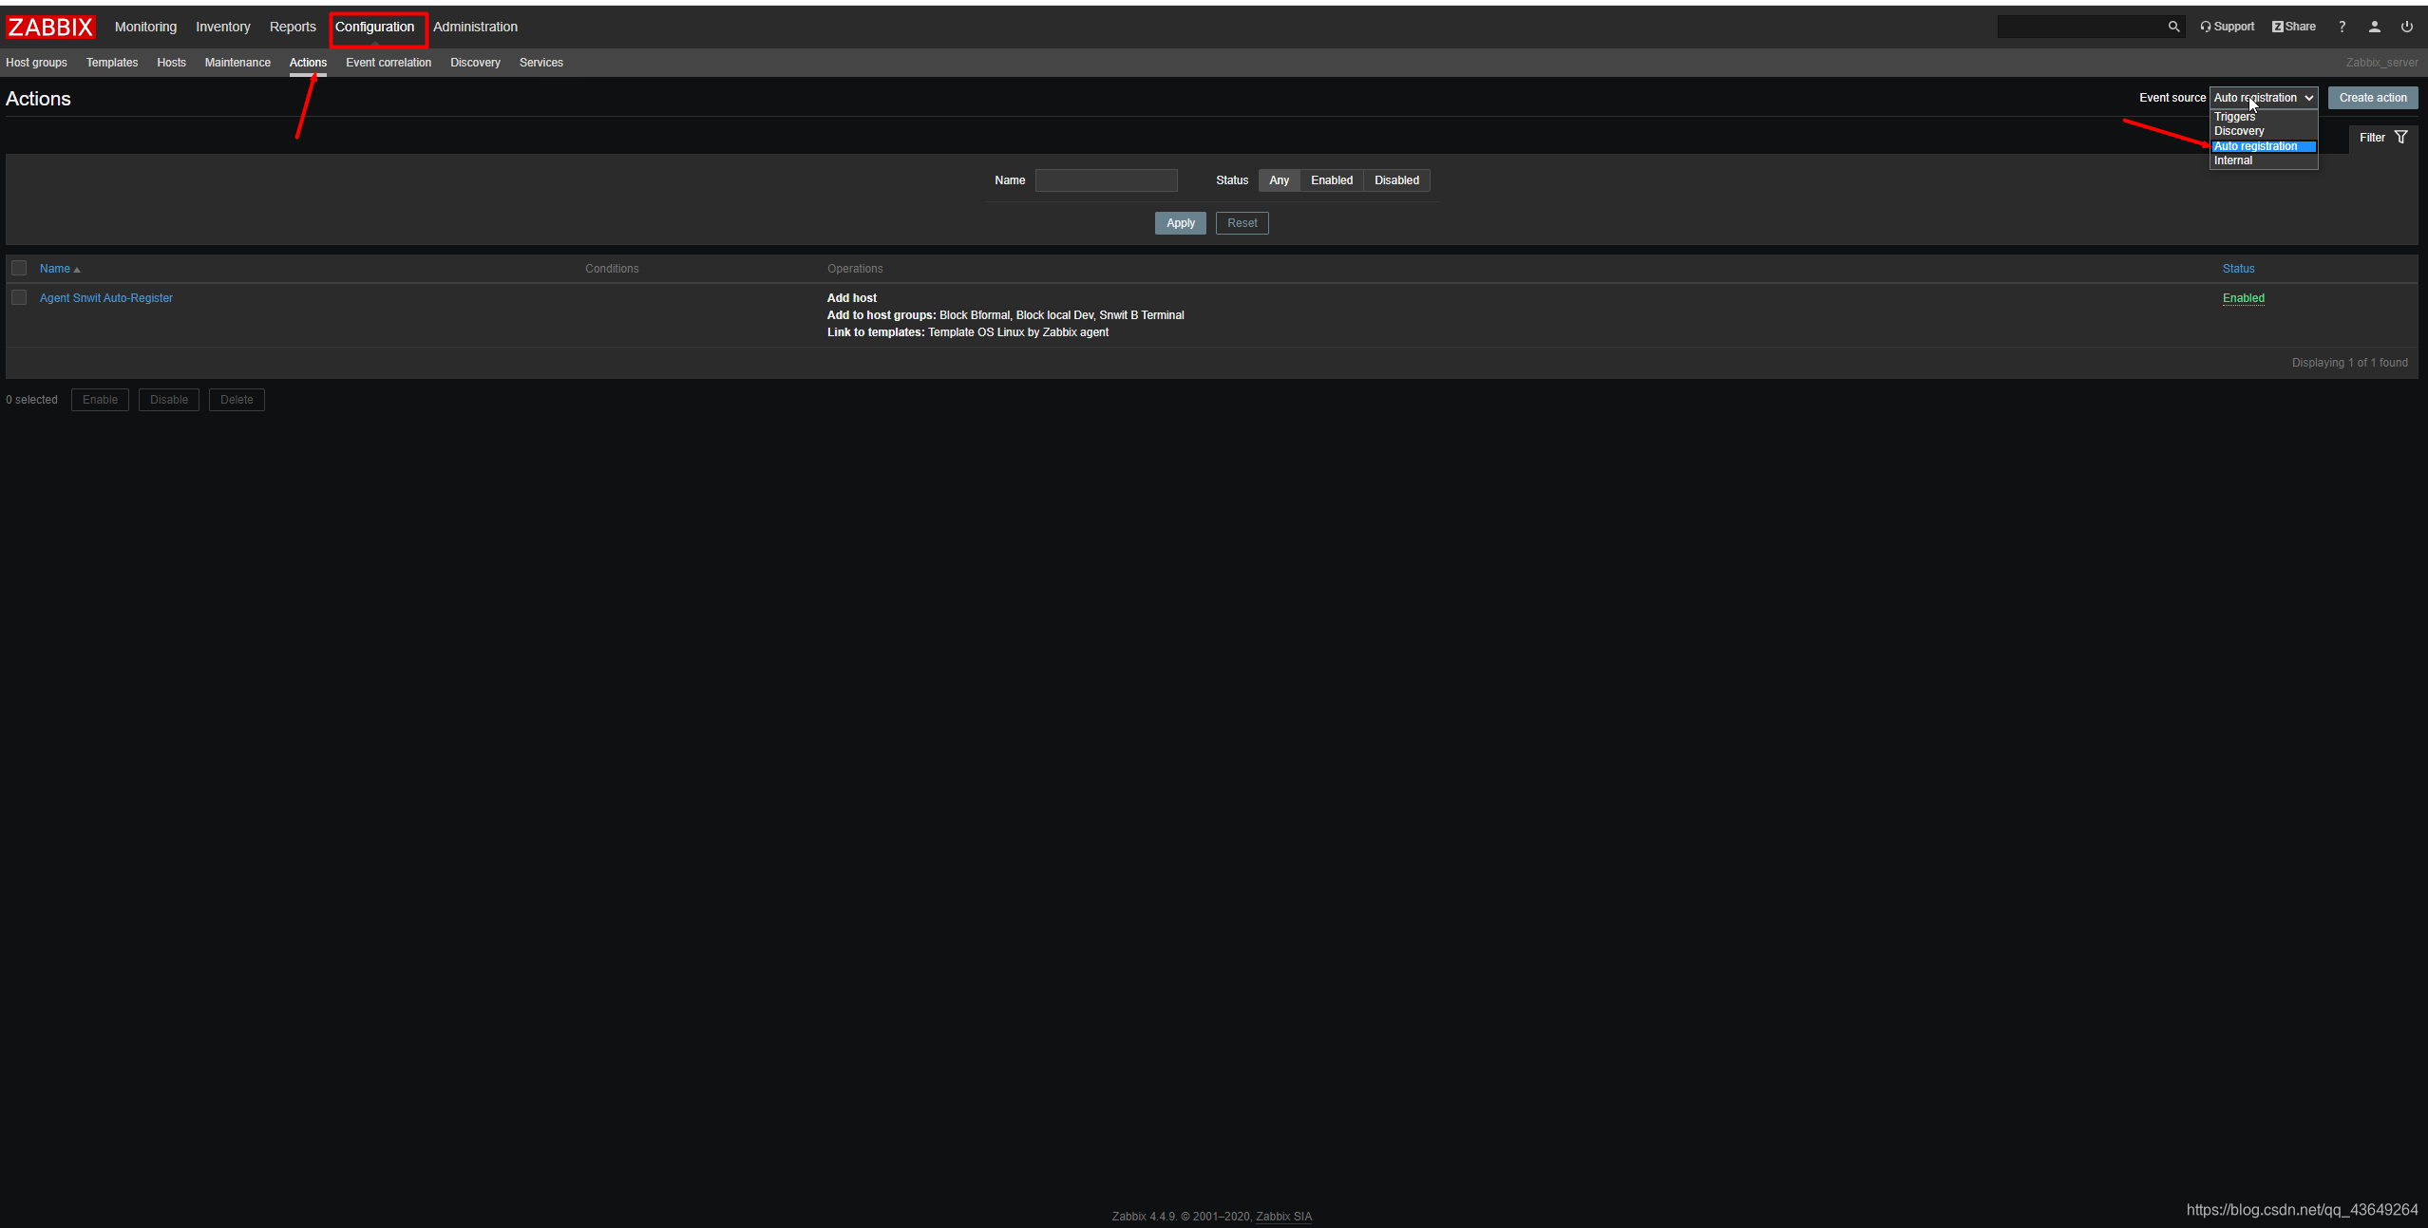This screenshot has width=2428, height=1228.
Task: Reset the filter
Action: pyautogui.click(x=1242, y=223)
